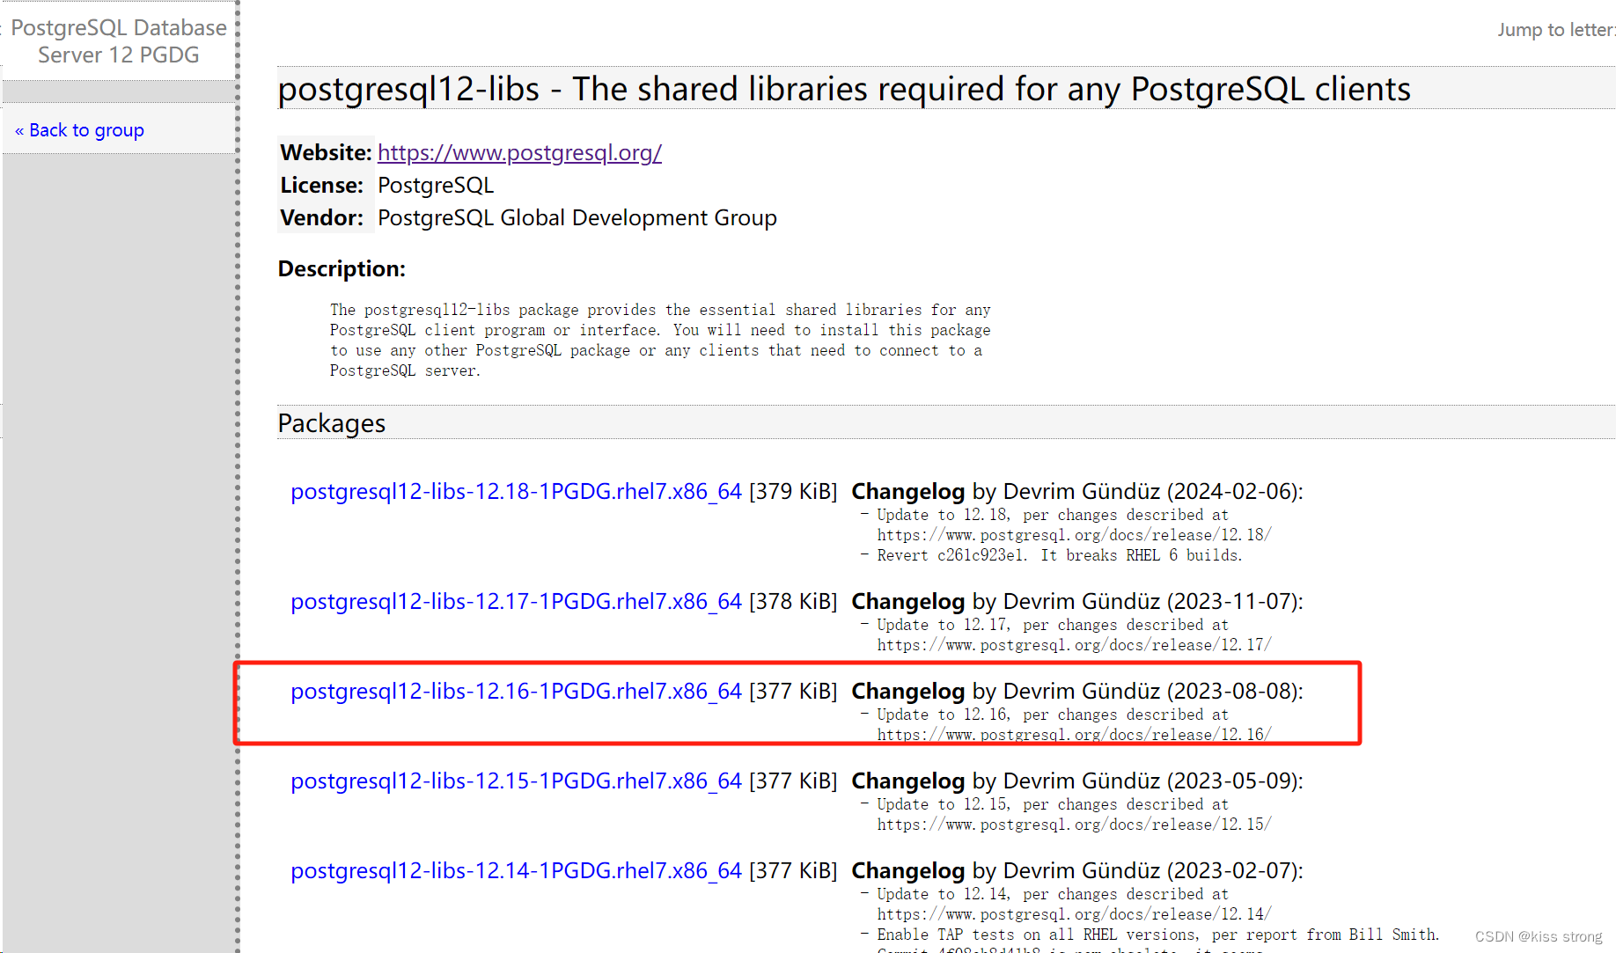This screenshot has width=1616, height=953.
Task: Open release notes link for 12.17
Action: point(1073,644)
